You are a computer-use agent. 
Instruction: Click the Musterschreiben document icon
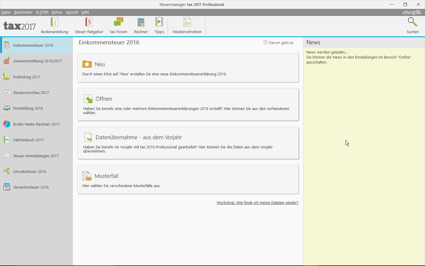[x=187, y=22]
